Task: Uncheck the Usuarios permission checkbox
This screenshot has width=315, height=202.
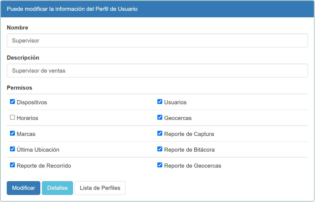Action: point(160,102)
